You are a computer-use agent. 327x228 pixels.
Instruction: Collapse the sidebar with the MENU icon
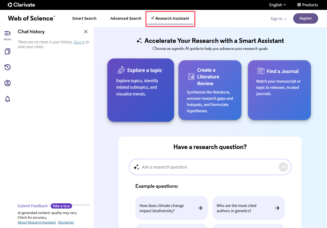point(8,33)
